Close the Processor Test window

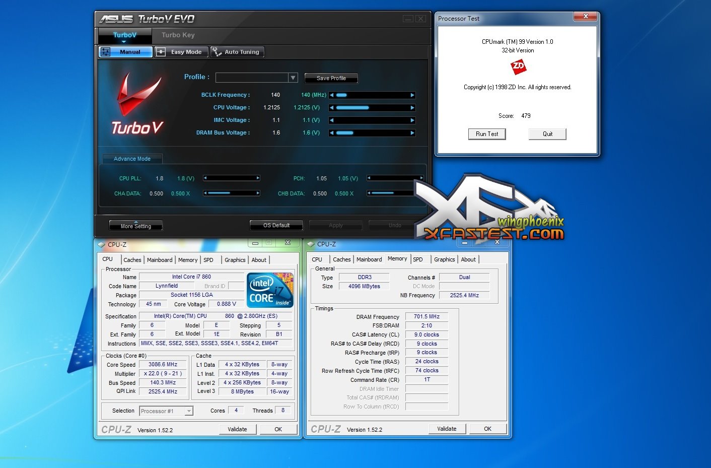[x=586, y=17]
